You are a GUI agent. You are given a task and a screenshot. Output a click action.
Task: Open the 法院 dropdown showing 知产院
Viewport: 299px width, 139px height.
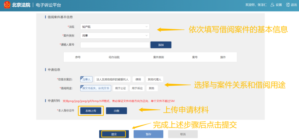[x=115, y=27]
